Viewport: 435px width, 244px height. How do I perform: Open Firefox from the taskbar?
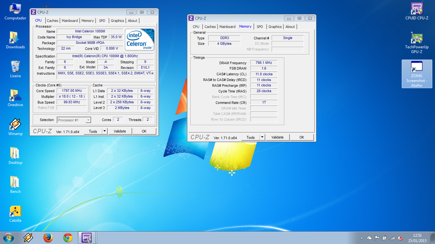point(48,238)
